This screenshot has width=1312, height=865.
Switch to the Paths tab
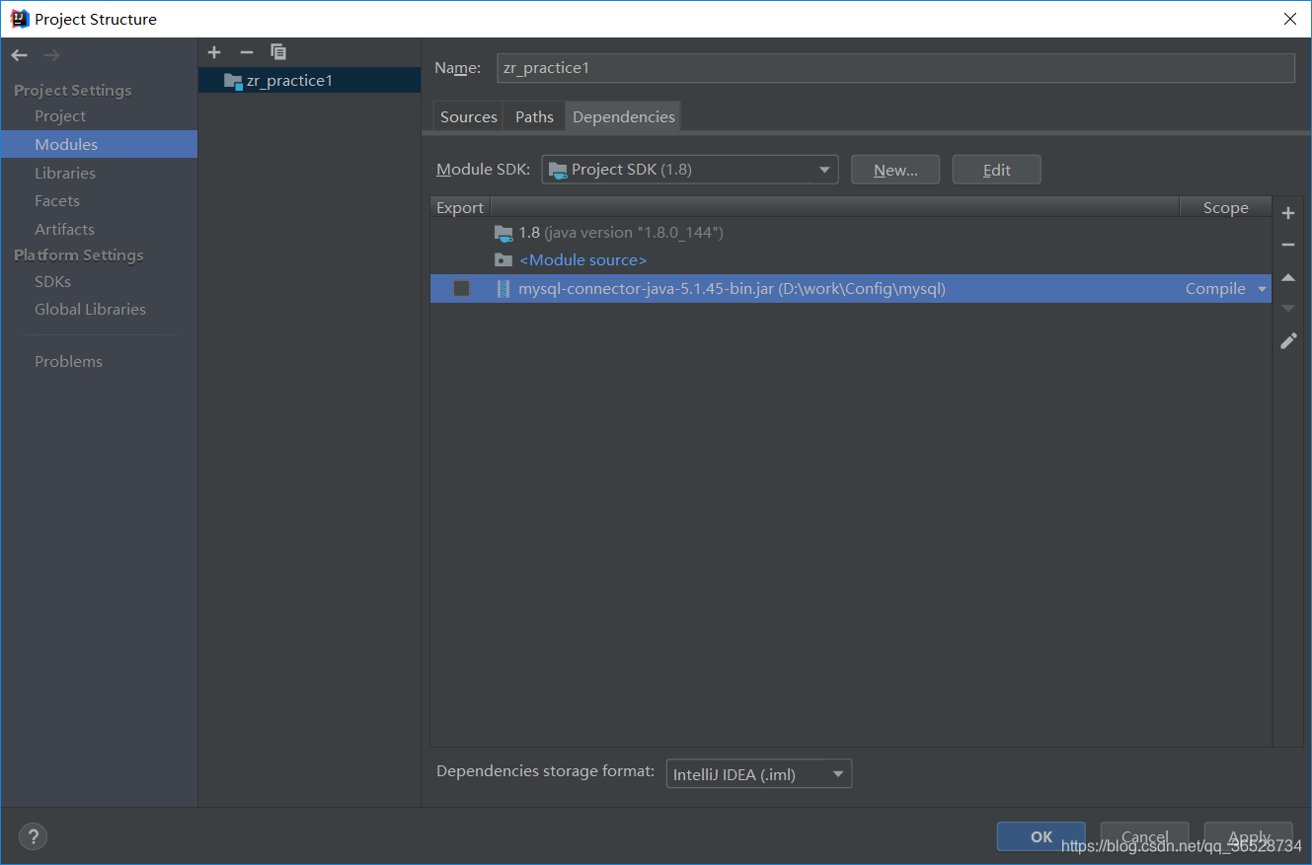[534, 116]
